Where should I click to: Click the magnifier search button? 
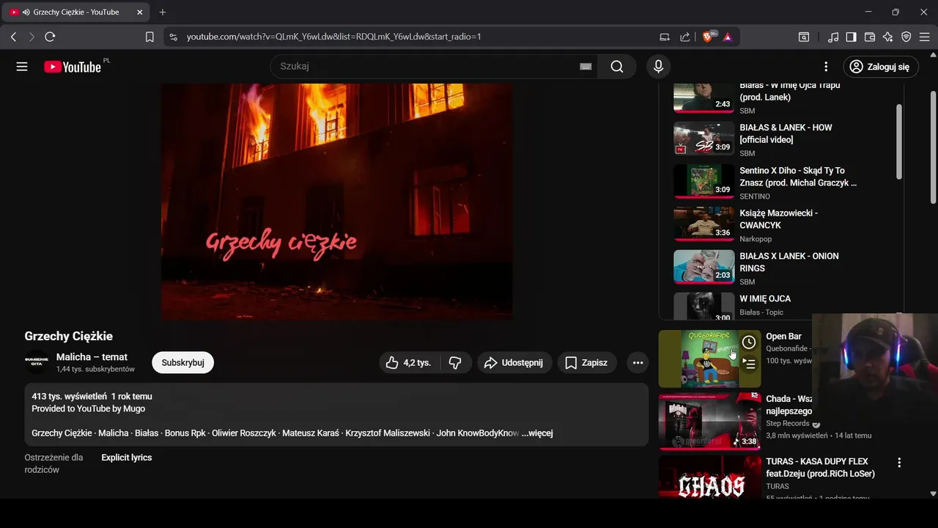pyautogui.click(x=617, y=67)
